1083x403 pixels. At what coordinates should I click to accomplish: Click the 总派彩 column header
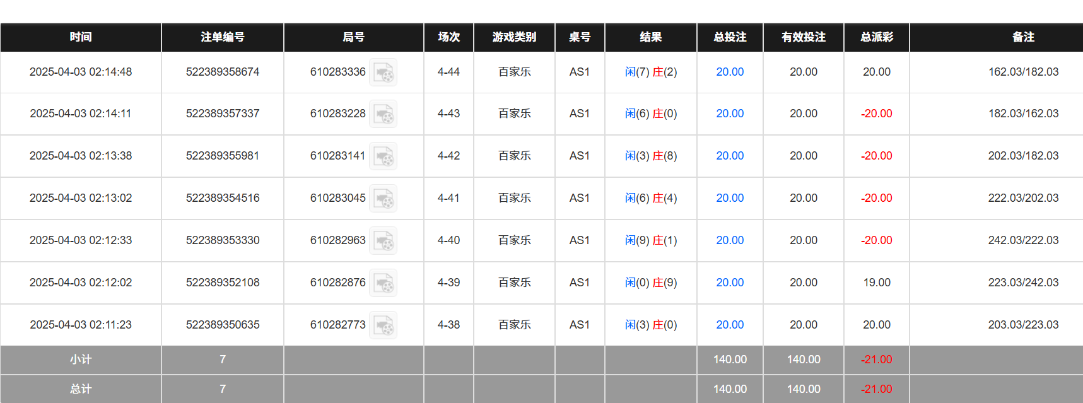(x=877, y=37)
